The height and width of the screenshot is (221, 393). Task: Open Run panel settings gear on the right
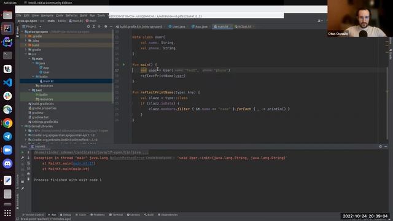click(381, 147)
